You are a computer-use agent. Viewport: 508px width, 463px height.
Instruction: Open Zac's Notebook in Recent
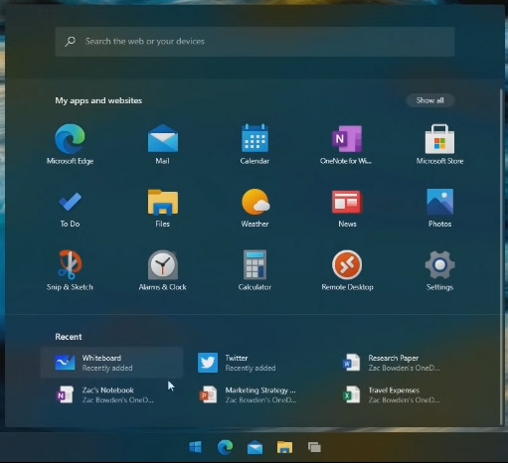pos(104,394)
